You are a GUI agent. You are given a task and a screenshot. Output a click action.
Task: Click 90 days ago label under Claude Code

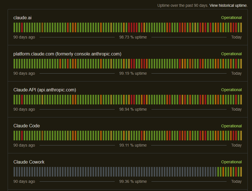click(x=24, y=145)
